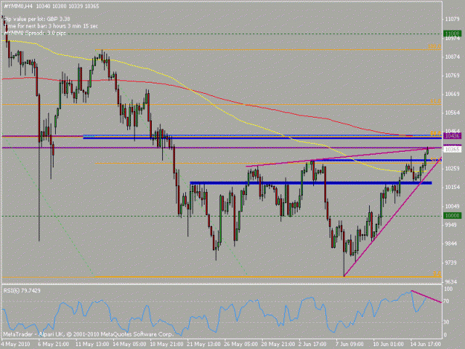Click the 'Time for next bar' countdown label
The image size is (465, 349).
(51, 26)
